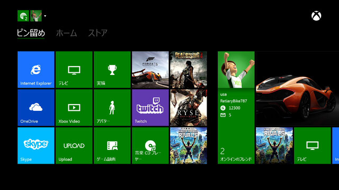Switch to the ホーム tab
Screen dimensions: 339x190
click(x=66, y=33)
